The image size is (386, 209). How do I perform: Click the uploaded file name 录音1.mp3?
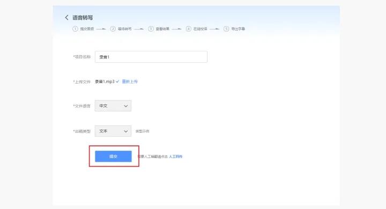(105, 81)
